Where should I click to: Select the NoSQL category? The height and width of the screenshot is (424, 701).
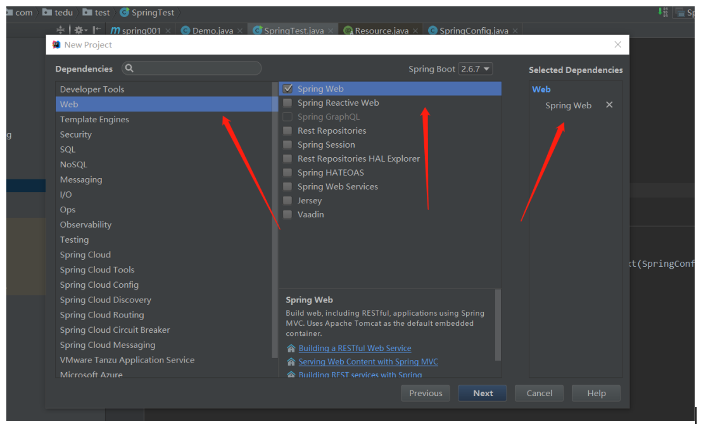163,164
